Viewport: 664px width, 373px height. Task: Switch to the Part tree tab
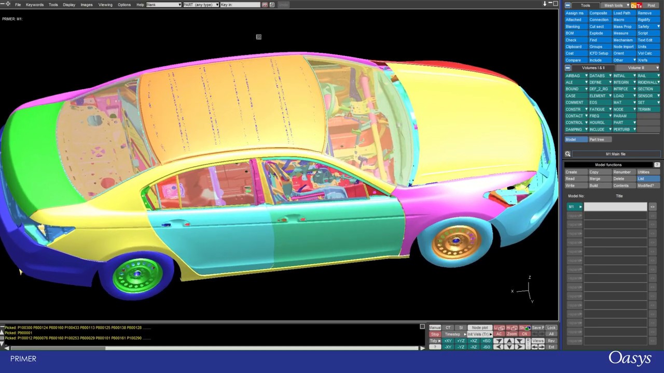click(x=600, y=139)
